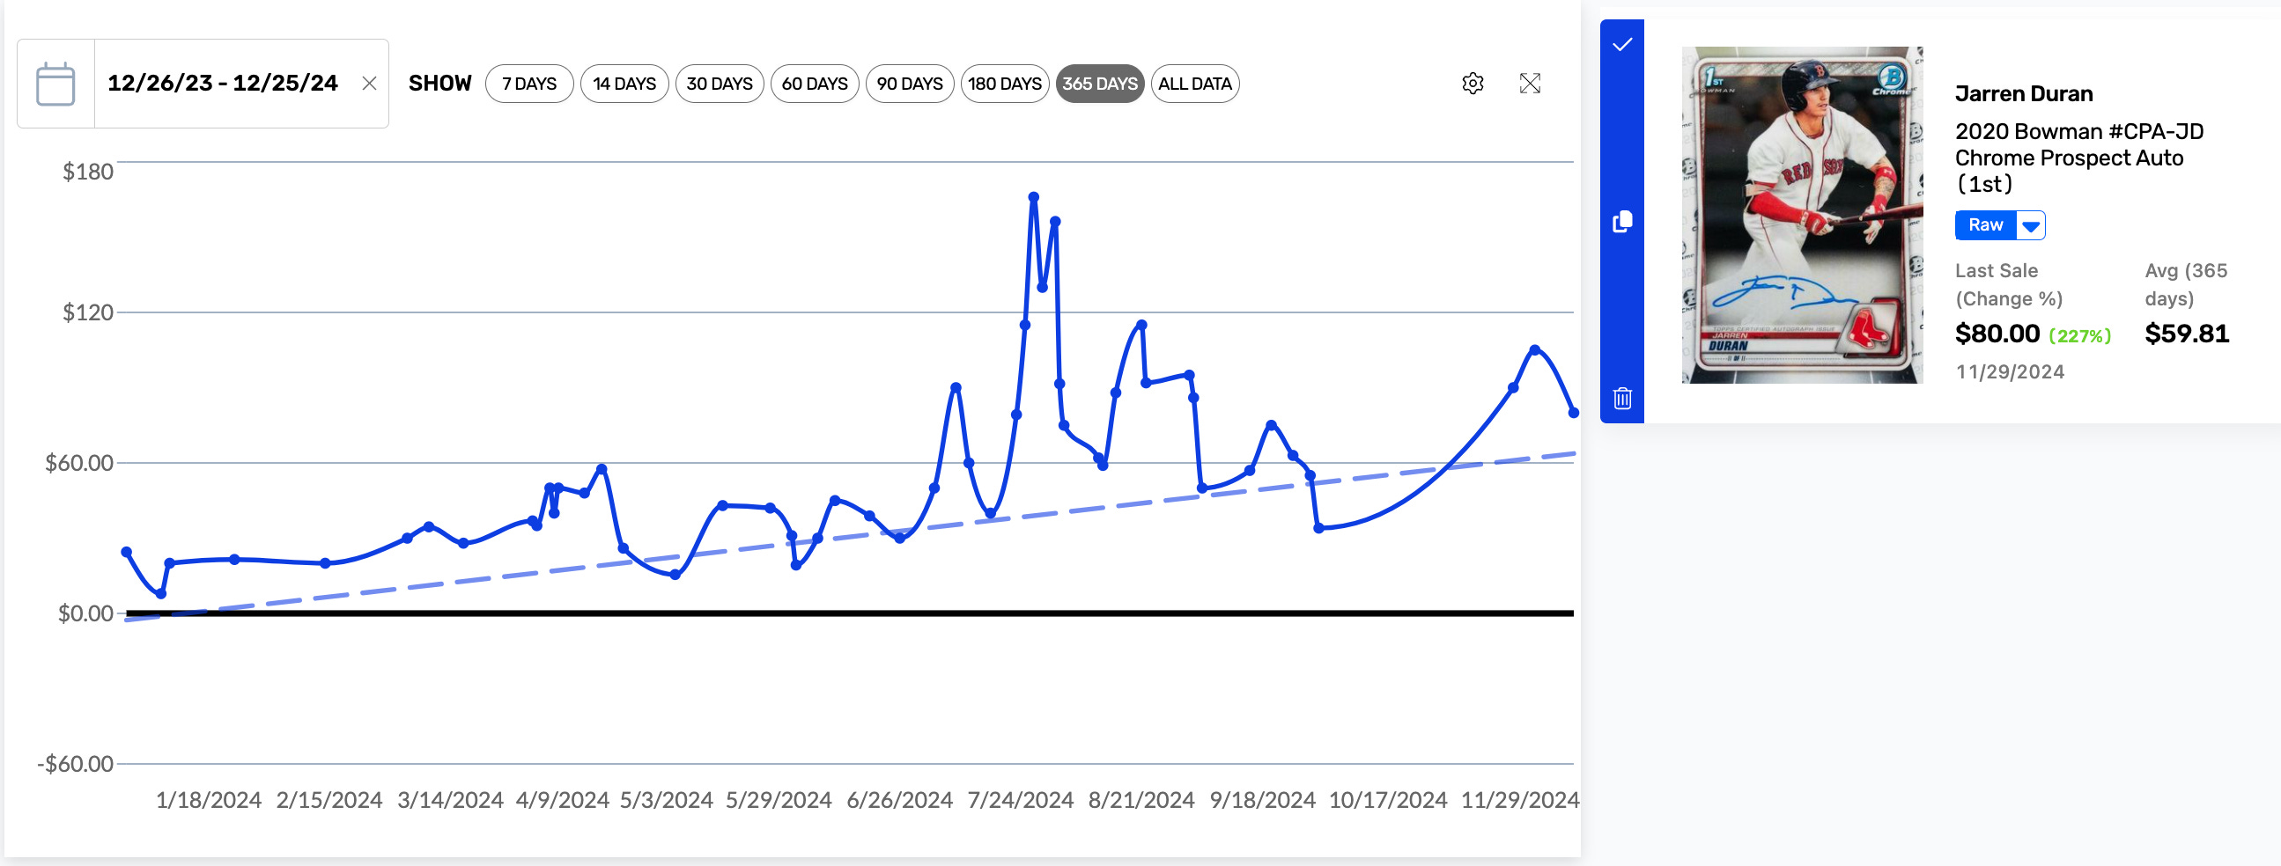
Task: Click the first data point on the line
Action: (x=127, y=552)
